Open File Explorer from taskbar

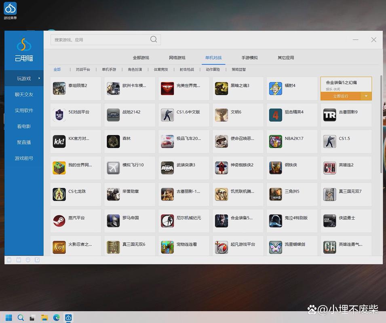[44, 317]
